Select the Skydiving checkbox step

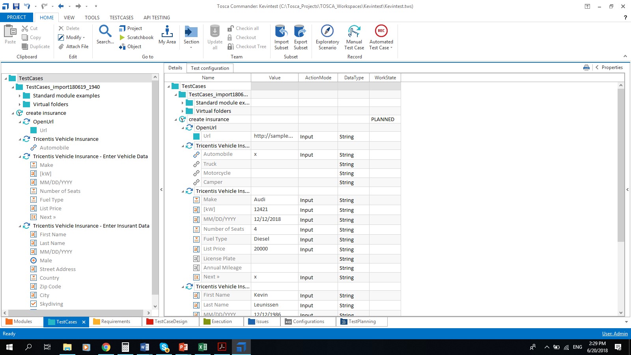tap(51, 304)
